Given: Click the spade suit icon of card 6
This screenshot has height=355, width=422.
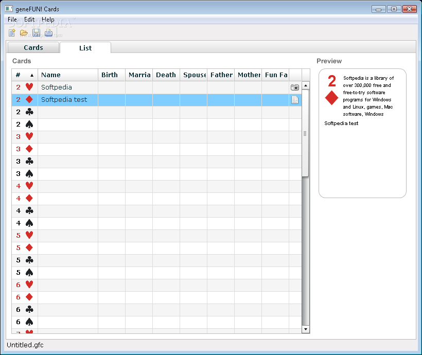Looking at the screenshot, I should 29,322.
